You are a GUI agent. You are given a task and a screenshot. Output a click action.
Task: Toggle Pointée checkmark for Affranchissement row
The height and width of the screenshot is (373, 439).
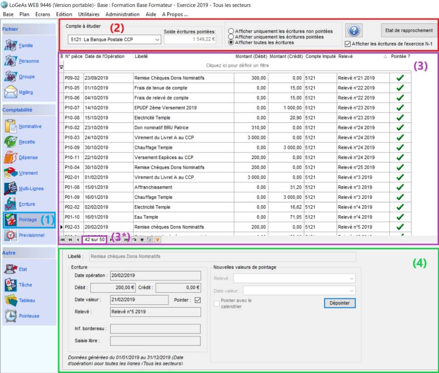point(400,187)
